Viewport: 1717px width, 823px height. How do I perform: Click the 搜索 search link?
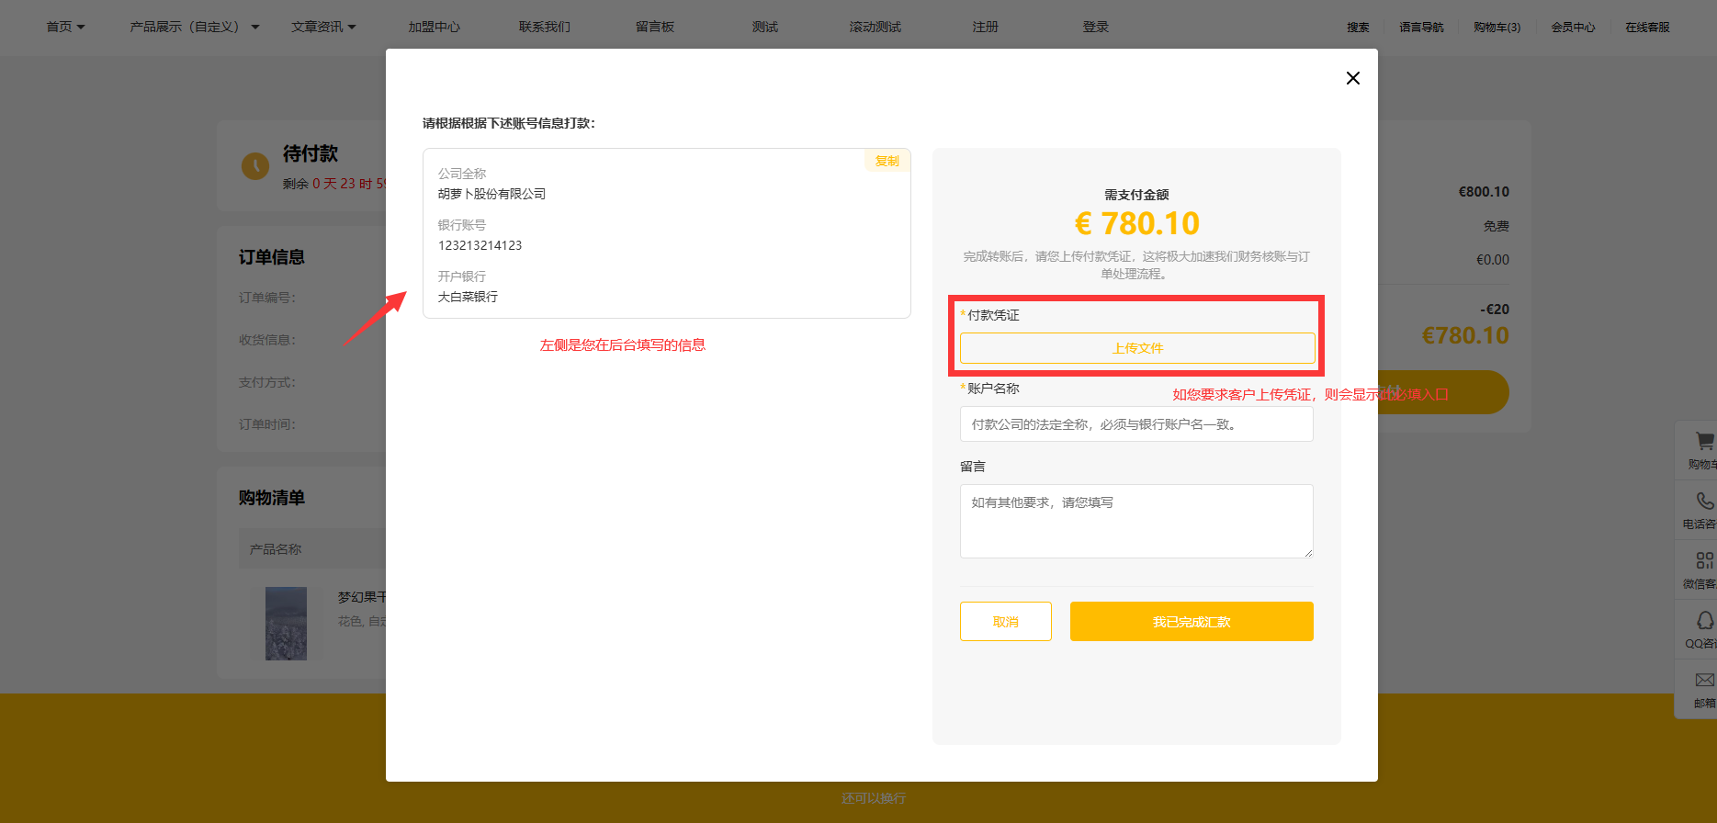point(1358,28)
